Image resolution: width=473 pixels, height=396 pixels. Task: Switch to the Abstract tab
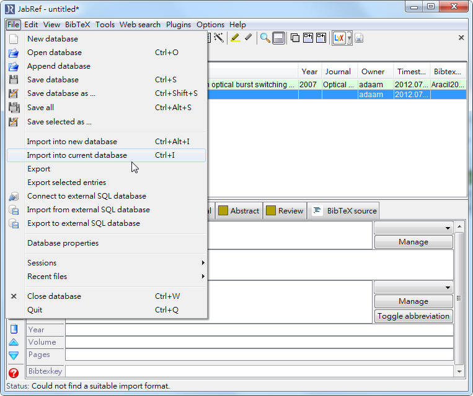(x=239, y=211)
